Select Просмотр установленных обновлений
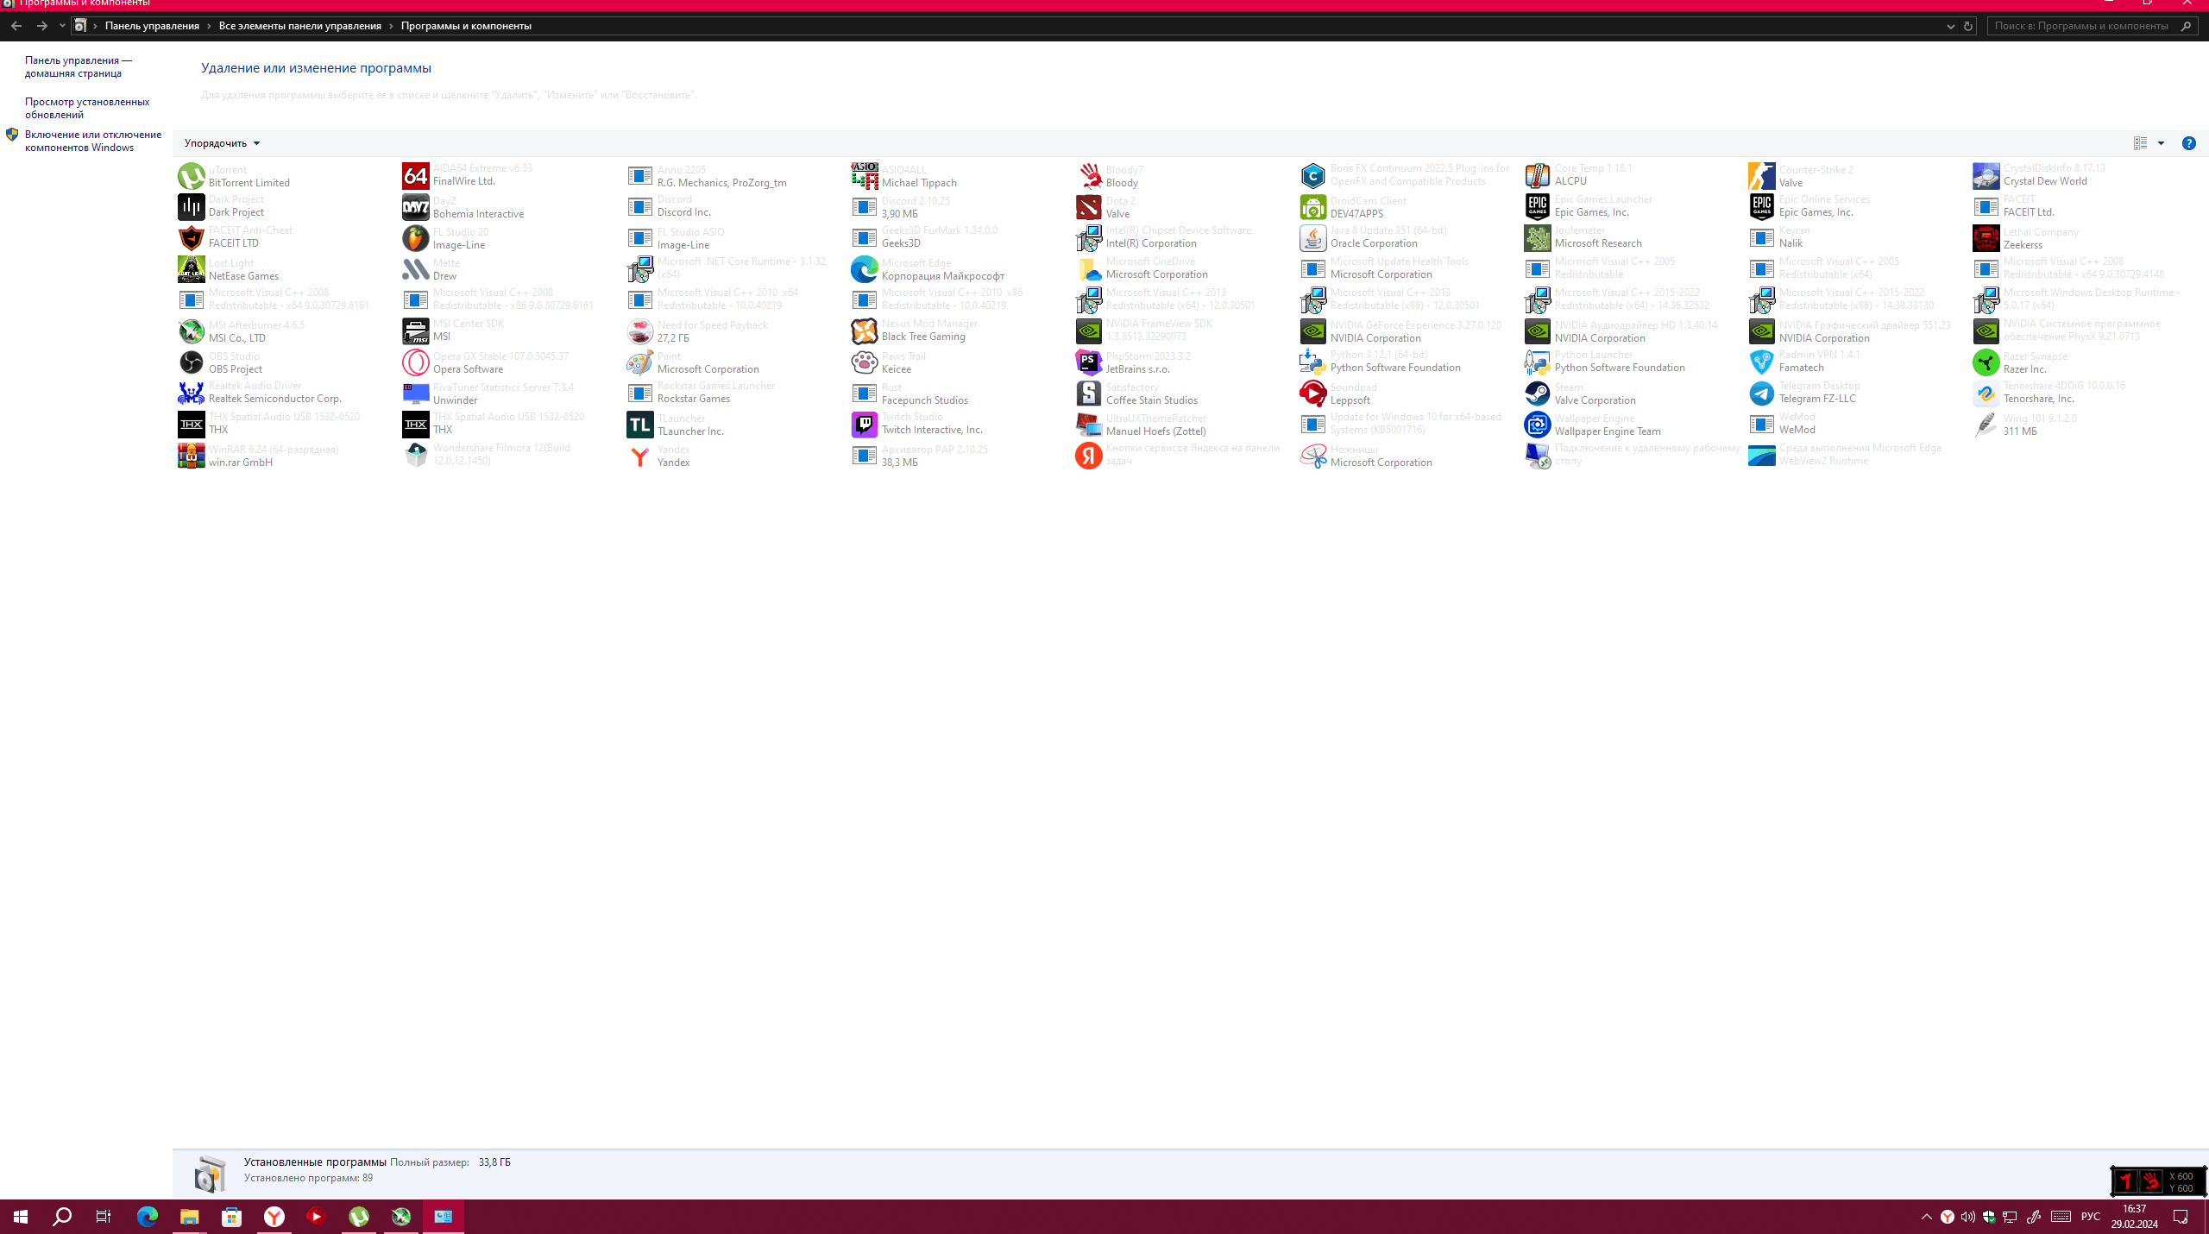 tap(86, 108)
